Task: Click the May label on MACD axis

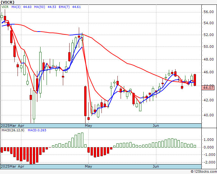Action: (x=88, y=166)
